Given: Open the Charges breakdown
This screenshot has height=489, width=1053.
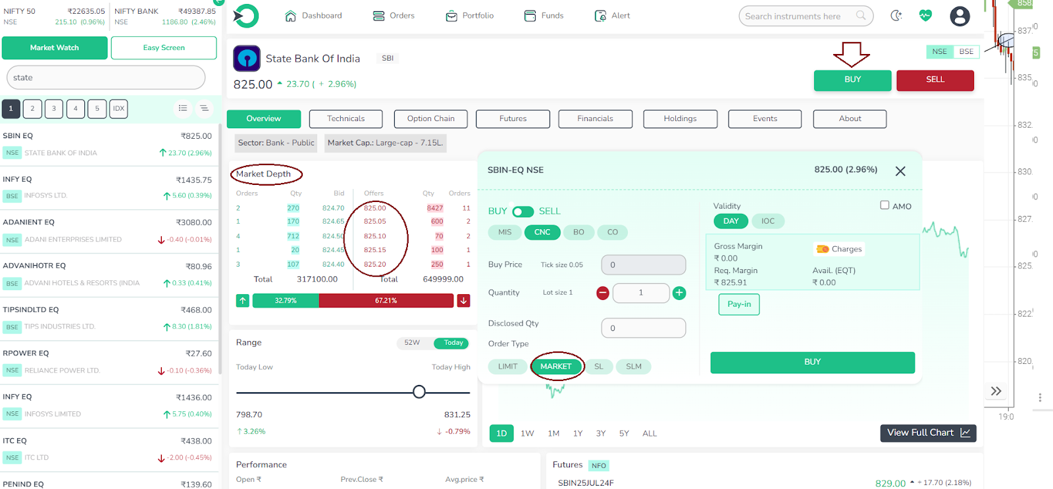Looking at the screenshot, I should click(x=839, y=249).
